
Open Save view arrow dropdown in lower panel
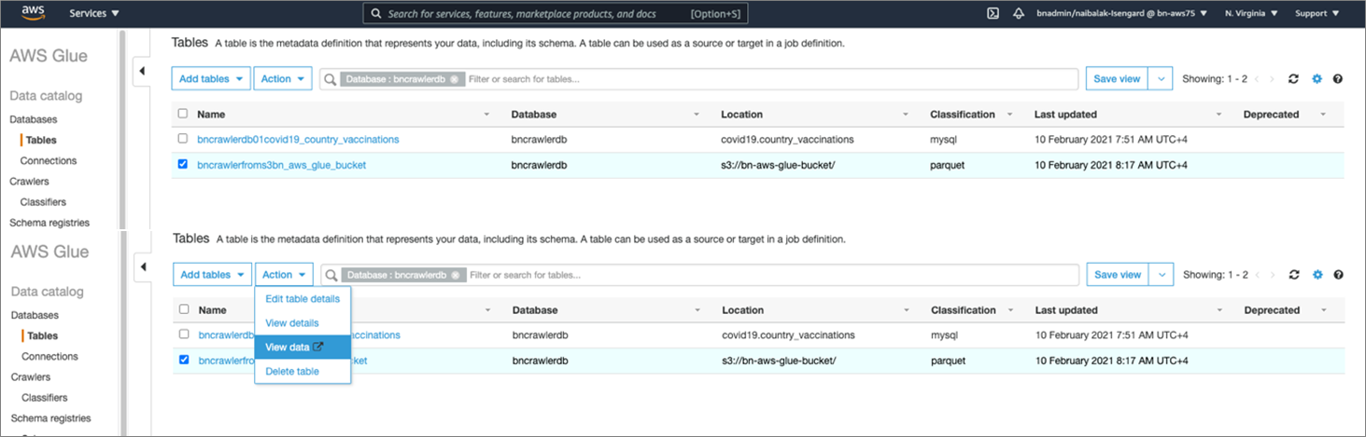tap(1162, 275)
